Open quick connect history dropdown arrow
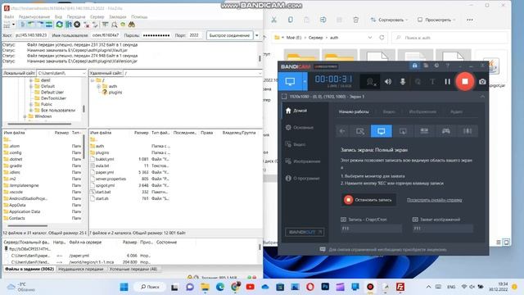The image size is (524, 295). click(256, 35)
